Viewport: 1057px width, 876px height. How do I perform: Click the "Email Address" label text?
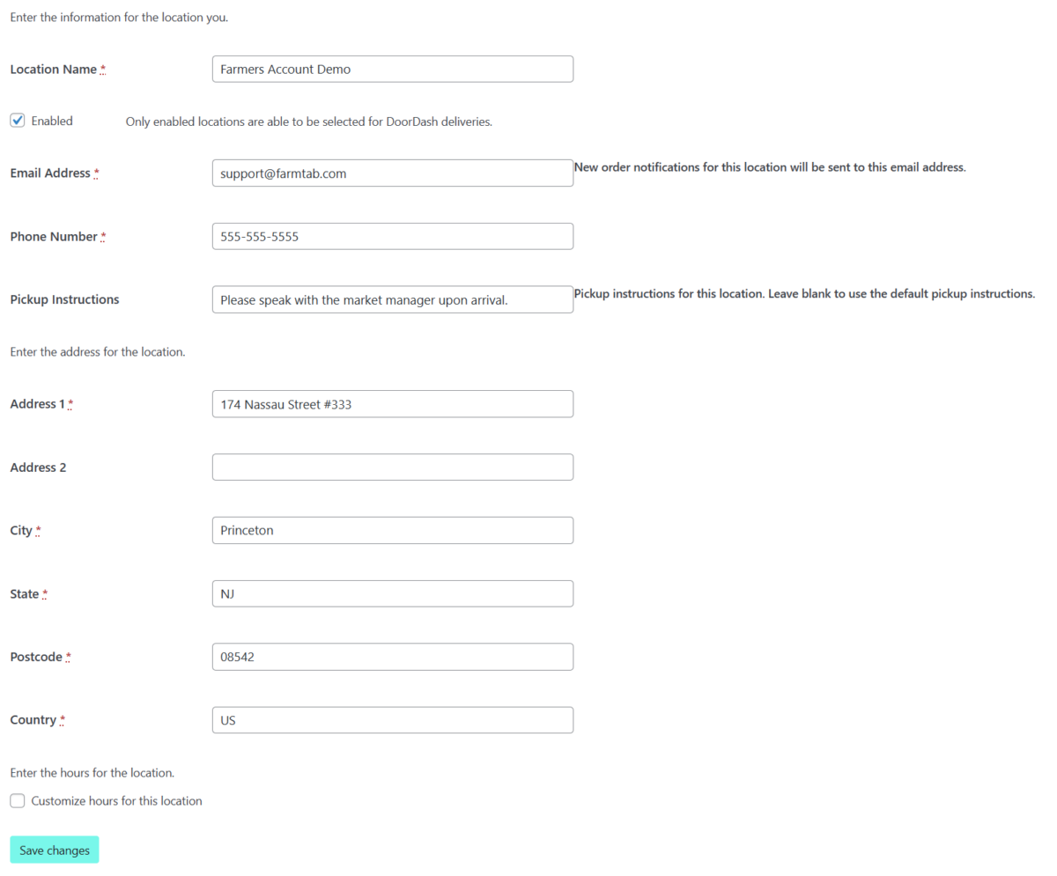pyautogui.click(x=50, y=173)
